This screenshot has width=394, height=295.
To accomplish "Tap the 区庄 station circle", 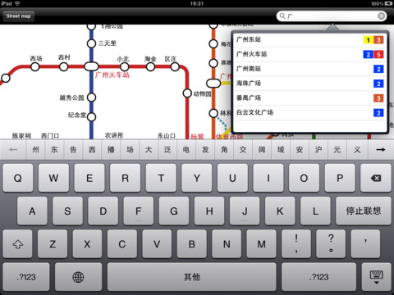I will click(175, 66).
